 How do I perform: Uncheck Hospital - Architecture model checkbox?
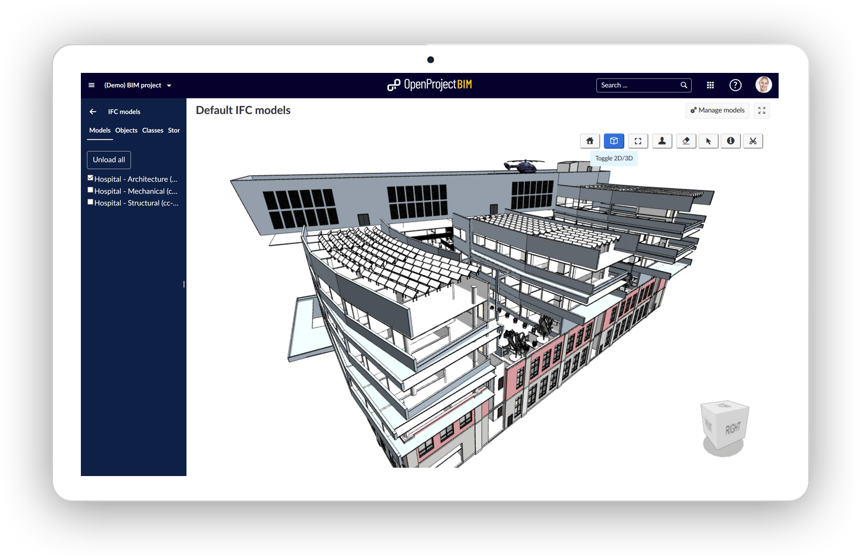click(x=90, y=178)
